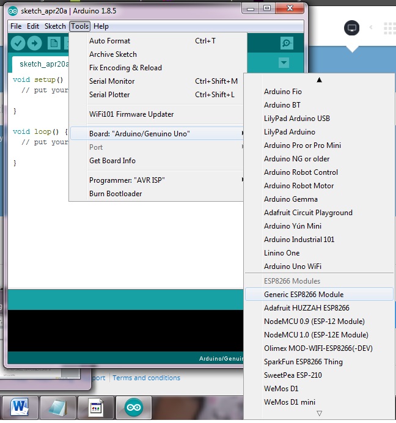Open the Edit menu
Viewport: 396px width, 423px height.
click(x=33, y=26)
